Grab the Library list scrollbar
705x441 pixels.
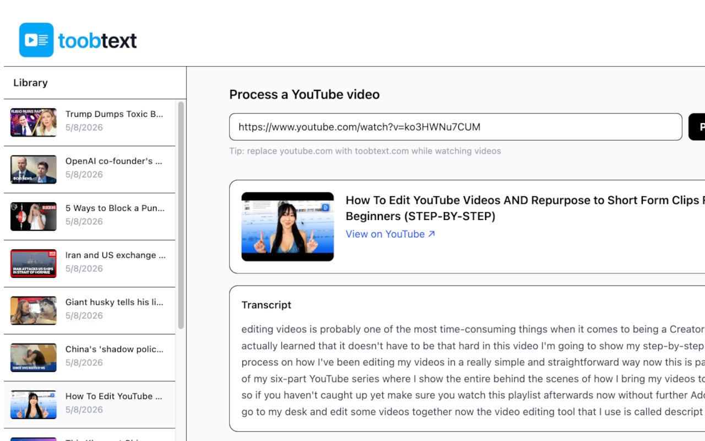[x=181, y=215]
